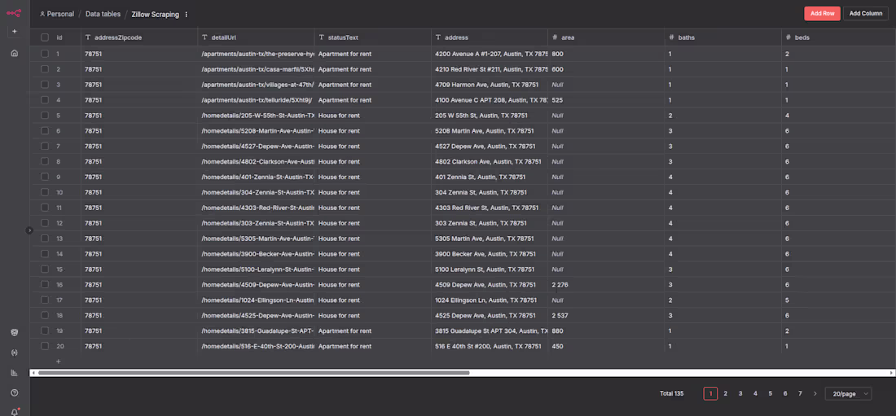Image resolution: width=896 pixels, height=416 pixels.
Task: Click address cell '205 W 55th St, Austin'
Action: pyautogui.click(x=490, y=115)
